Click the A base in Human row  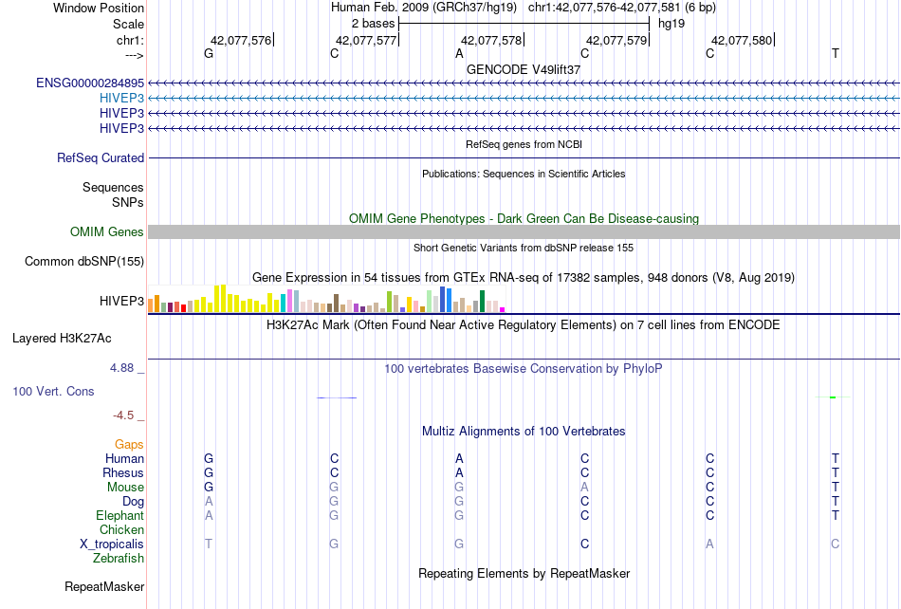459,458
